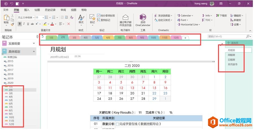Image resolution: width=254 pixels, height=130 pixels.
Task: Apply strikethrough formatting
Action: click(32, 24)
